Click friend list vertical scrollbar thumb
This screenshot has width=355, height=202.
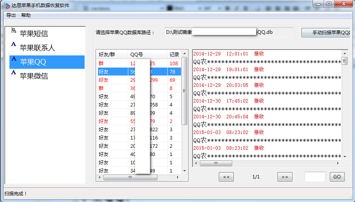pos(184,91)
